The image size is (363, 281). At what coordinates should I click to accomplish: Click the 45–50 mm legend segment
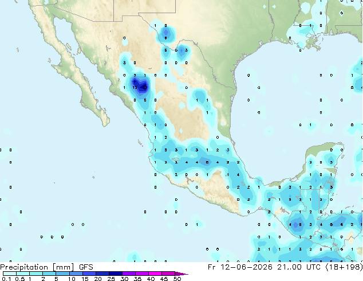tap(168, 274)
